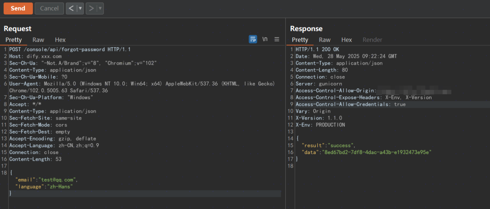Toggle word wrap in Request panel
This screenshot has width=490, height=209.
click(x=253, y=39)
